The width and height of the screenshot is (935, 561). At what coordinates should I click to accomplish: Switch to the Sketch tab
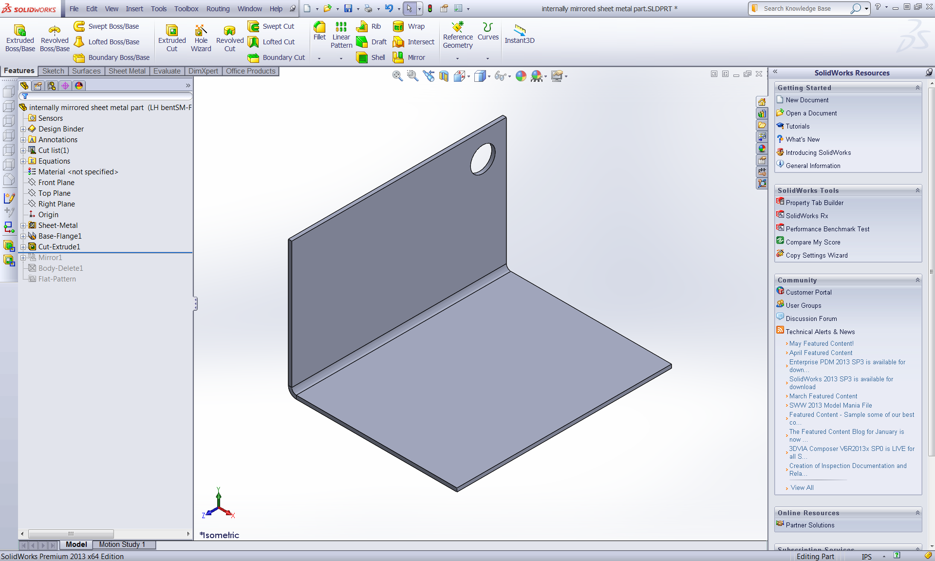coord(53,71)
